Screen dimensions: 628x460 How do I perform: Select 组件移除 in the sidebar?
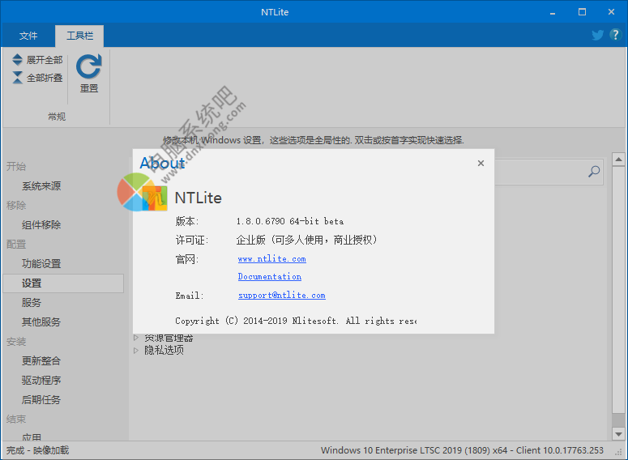coord(41,225)
